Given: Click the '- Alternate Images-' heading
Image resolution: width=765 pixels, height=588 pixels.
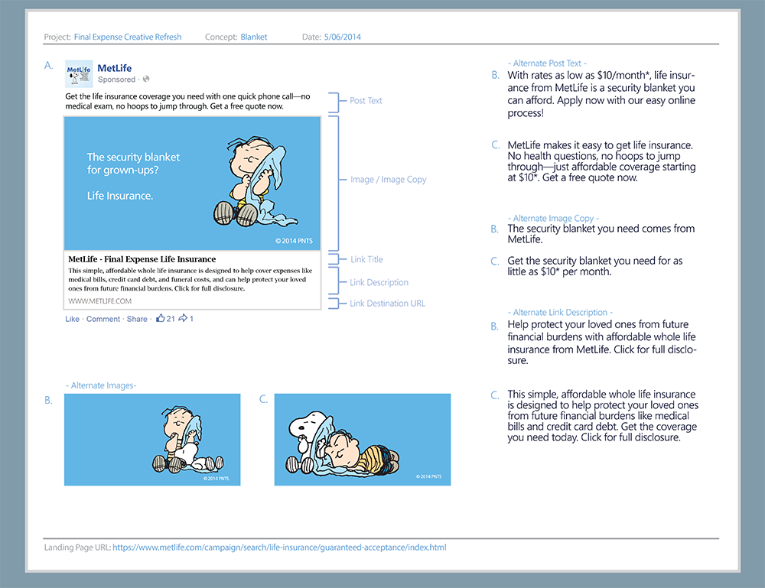Looking at the screenshot, I should (x=101, y=385).
